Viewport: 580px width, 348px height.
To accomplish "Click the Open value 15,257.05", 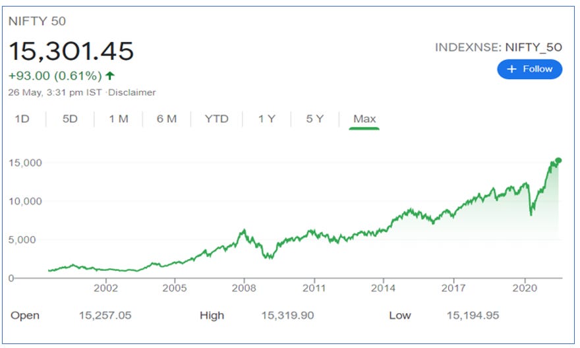I will (105, 316).
